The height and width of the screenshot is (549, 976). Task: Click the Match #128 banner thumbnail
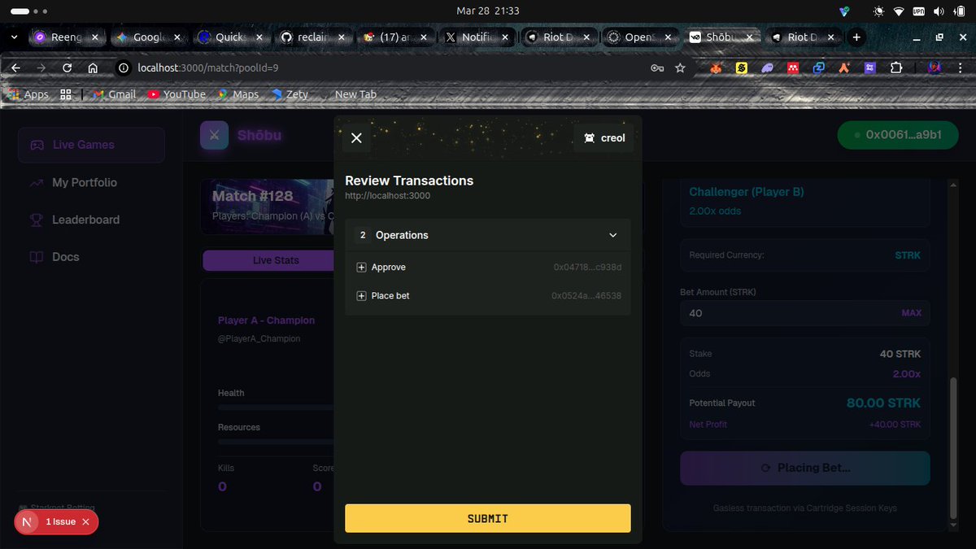coord(268,207)
